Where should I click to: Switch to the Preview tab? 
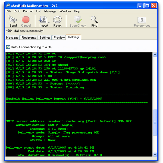click(59, 37)
